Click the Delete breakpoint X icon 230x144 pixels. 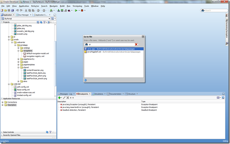[x=68, y=98]
